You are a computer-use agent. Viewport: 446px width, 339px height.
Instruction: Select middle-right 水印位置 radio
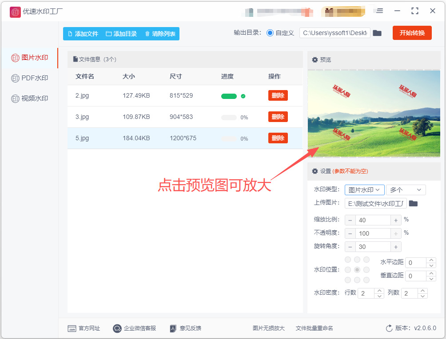click(x=366, y=270)
